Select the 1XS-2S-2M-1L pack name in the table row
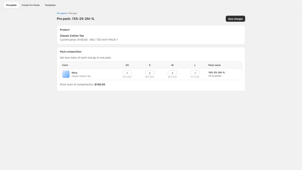This screenshot has width=302, height=170. point(217,73)
